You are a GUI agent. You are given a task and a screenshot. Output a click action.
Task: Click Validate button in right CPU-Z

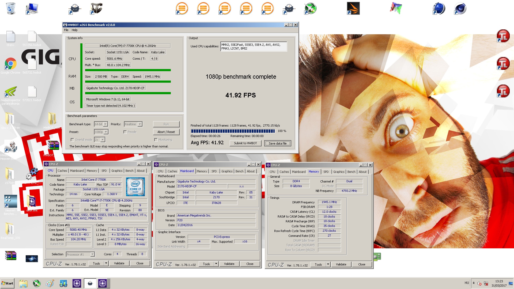(x=341, y=264)
